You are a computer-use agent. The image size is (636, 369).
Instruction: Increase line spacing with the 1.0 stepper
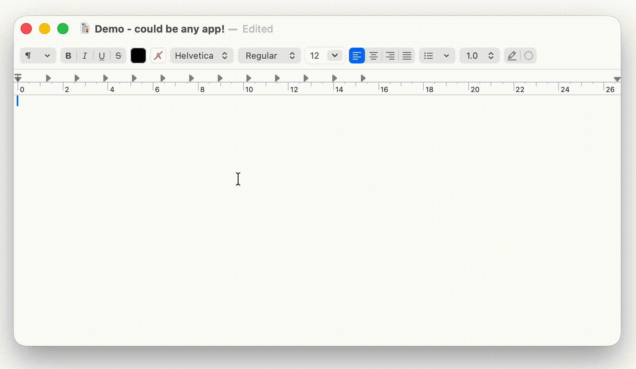pyautogui.click(x=491, y=53)
